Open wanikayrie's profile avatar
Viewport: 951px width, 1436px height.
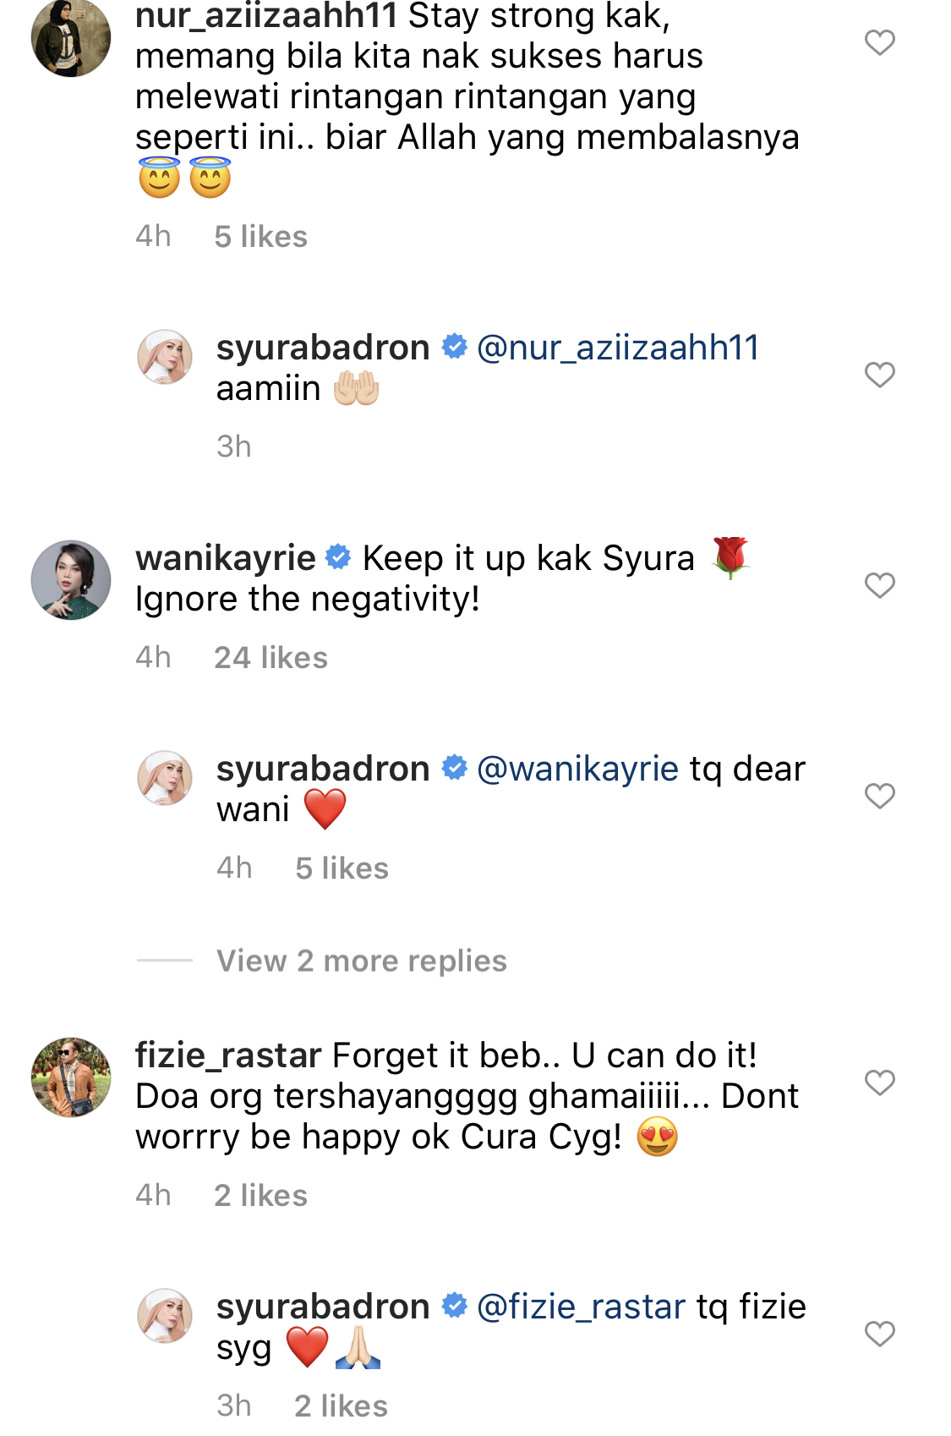(x=71, y=580)
